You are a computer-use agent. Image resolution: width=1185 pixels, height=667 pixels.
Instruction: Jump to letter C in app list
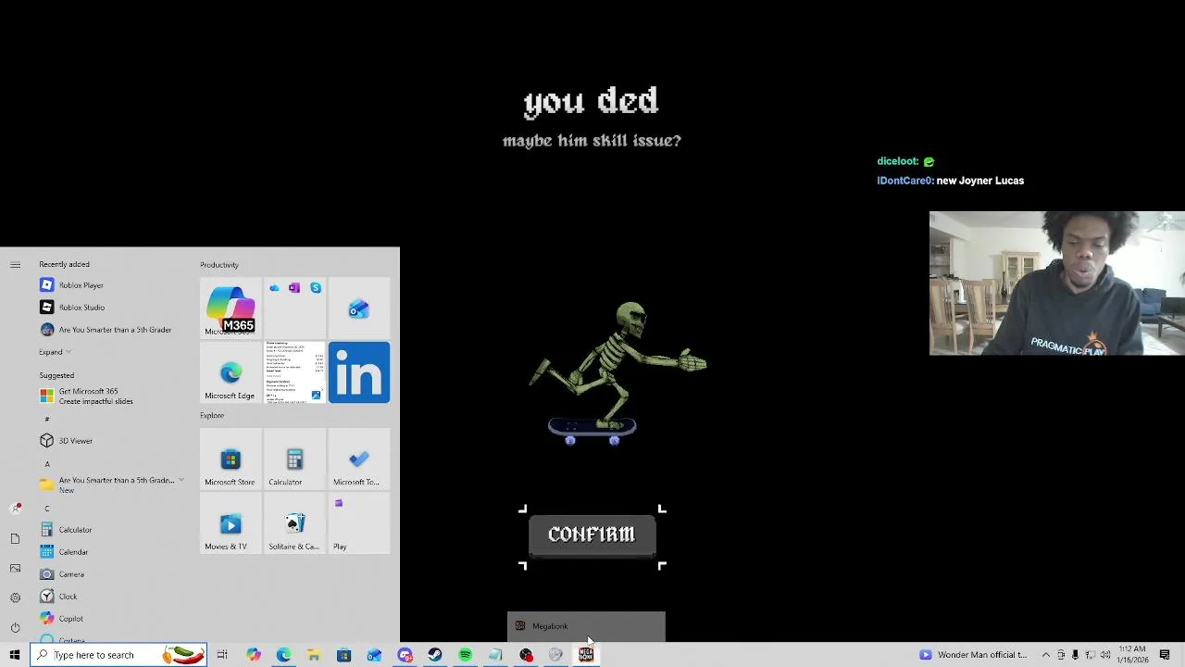click(x=46, y=508)
